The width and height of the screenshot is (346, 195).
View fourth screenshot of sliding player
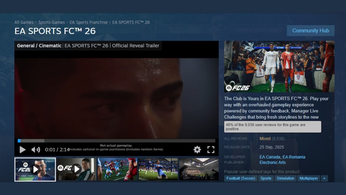coord(158,170)
